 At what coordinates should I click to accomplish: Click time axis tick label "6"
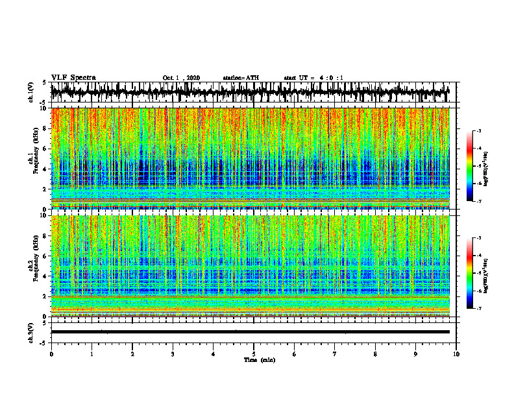tap(295, 354)
